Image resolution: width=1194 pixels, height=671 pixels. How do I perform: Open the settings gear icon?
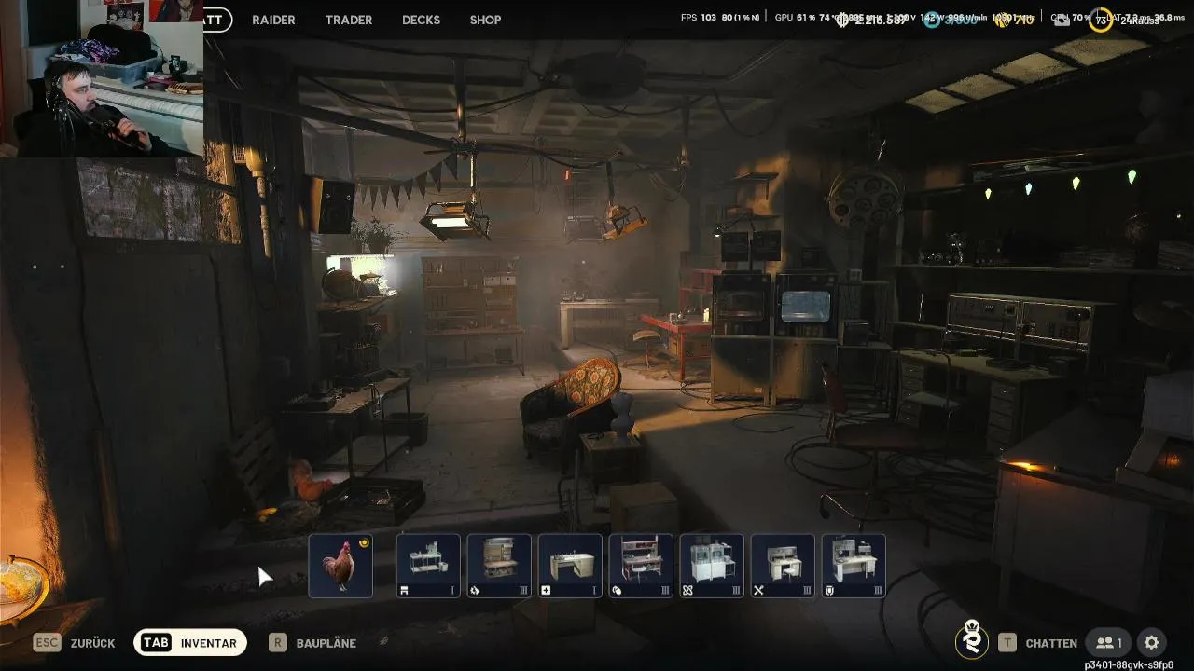[1152, 643]
